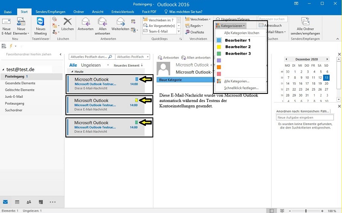Open ribbon display options in title bar

click(x=296, y=3)
